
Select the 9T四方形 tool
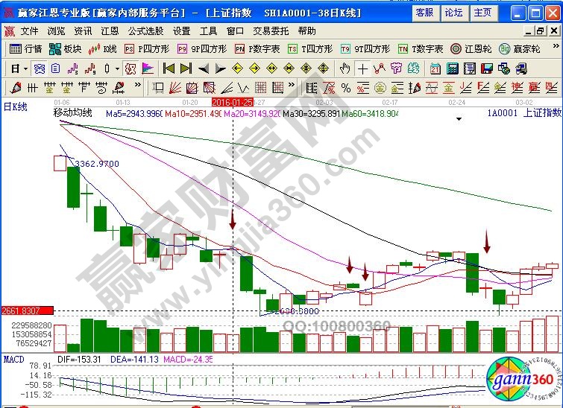point(365,48)
